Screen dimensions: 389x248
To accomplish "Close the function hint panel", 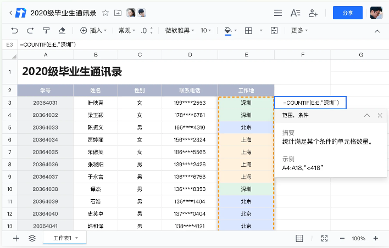I will [380, 115].
